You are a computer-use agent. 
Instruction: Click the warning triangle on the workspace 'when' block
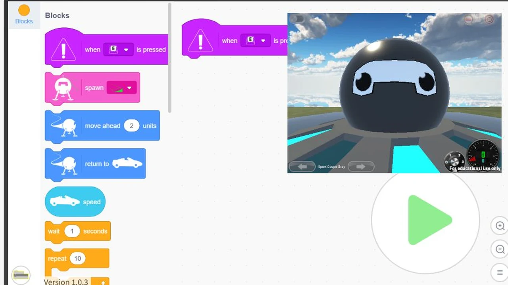click(200, 41)
